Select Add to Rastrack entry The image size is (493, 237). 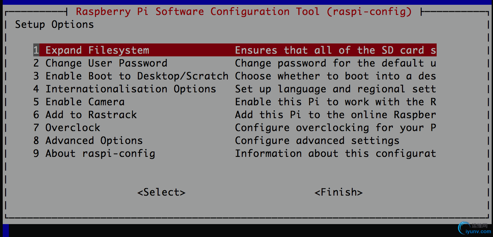[235, 115]
